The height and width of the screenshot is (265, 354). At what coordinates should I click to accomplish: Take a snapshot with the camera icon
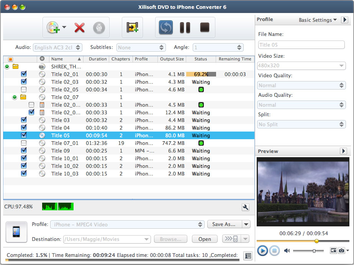(x=342, y=250)
